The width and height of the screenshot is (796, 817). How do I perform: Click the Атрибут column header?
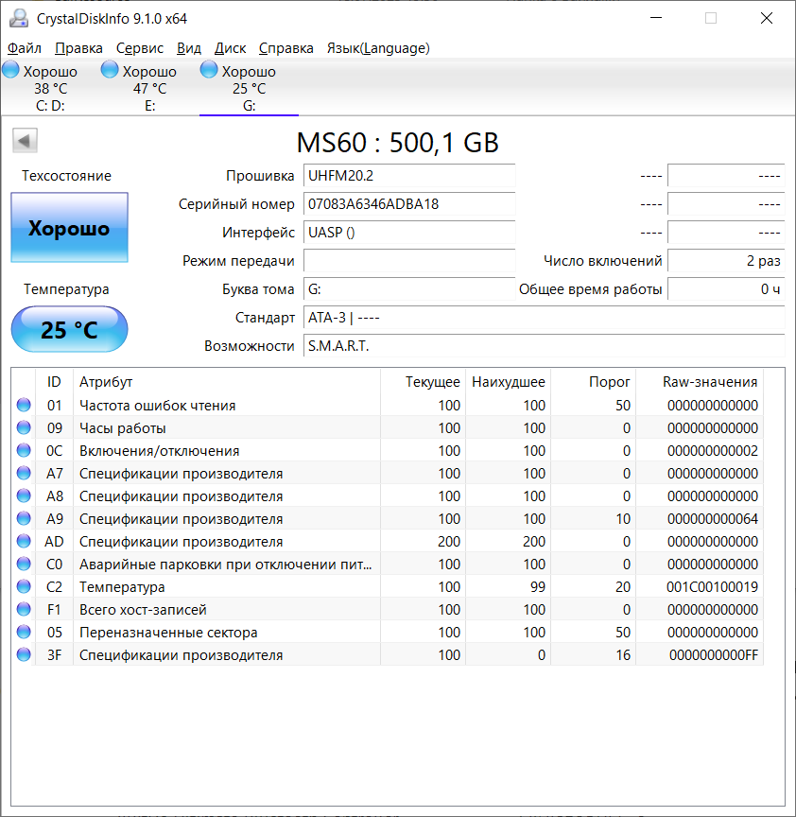coord(106,382)
